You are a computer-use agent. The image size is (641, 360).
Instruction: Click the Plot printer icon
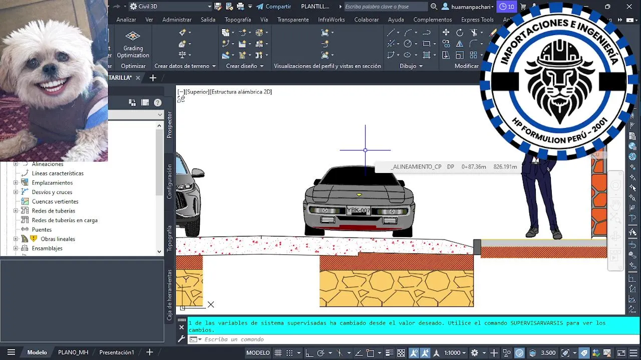pyautogui.click(x=240, y=6)
